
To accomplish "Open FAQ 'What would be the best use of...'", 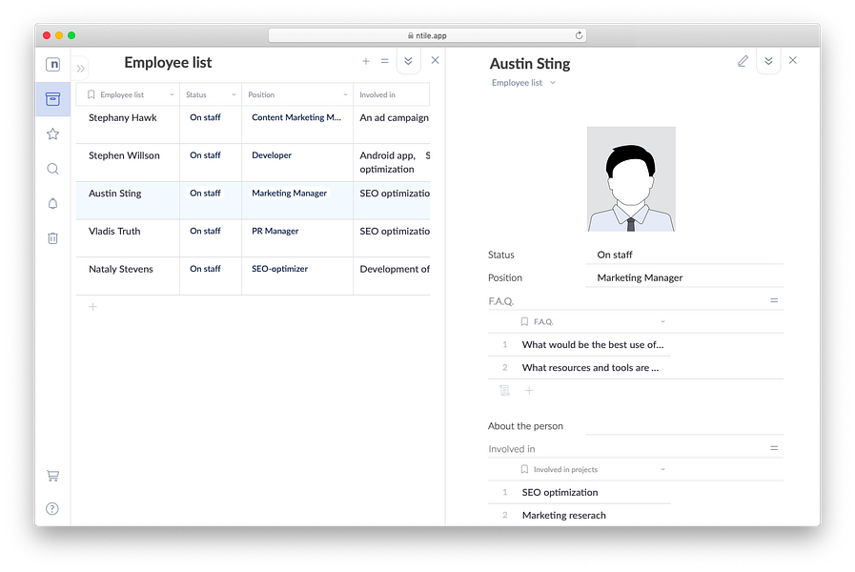I will [593, 345].
